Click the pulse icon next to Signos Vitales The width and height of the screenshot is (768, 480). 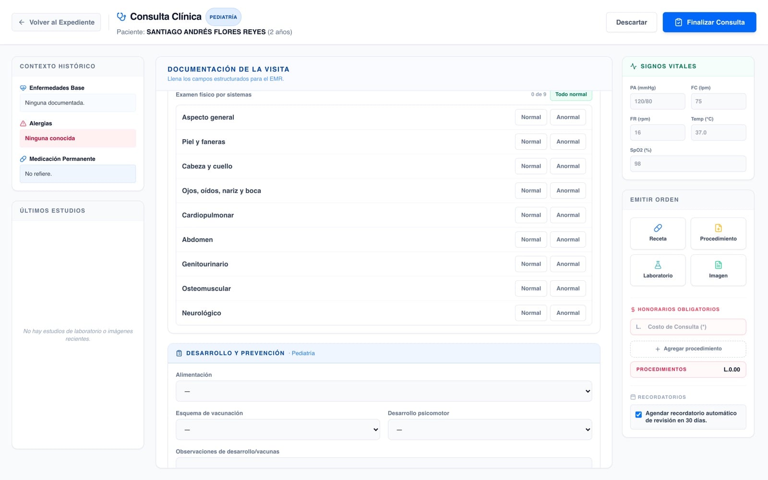click(x=634, y=66)
